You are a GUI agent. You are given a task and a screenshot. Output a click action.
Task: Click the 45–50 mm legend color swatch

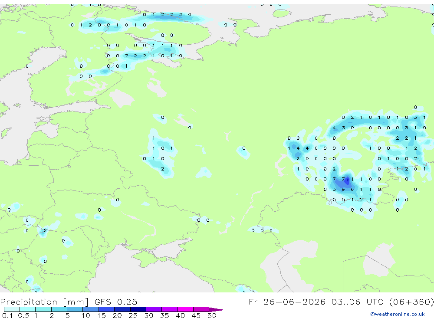[201, 309]
